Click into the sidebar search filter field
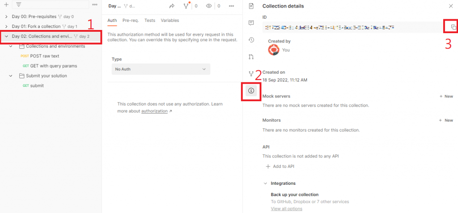The image size is (458, 213). (x=51, y=4)
